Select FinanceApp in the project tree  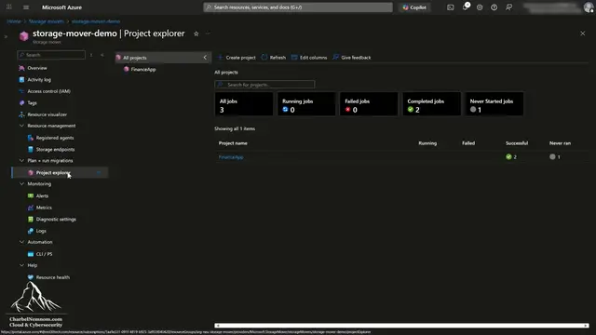142,70
